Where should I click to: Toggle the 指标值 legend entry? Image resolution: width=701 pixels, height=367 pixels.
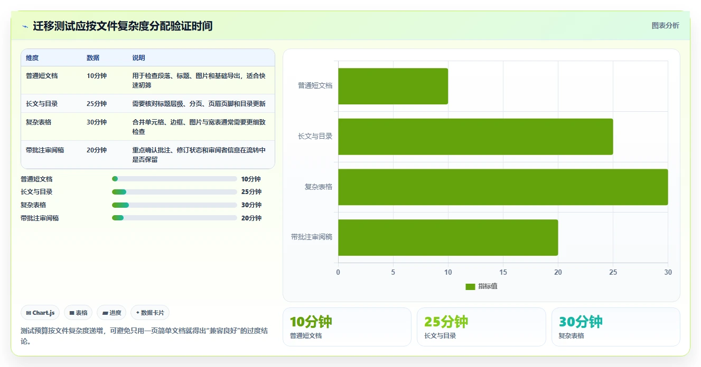pyautogui.click(x=481, y=286)
